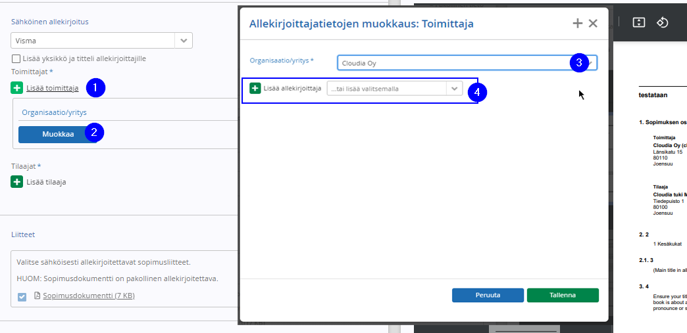Expand the Organisaatio/yritys Cloudia Oy dropdown
This screenshot has width=687, height=333.
click(590, 63)
